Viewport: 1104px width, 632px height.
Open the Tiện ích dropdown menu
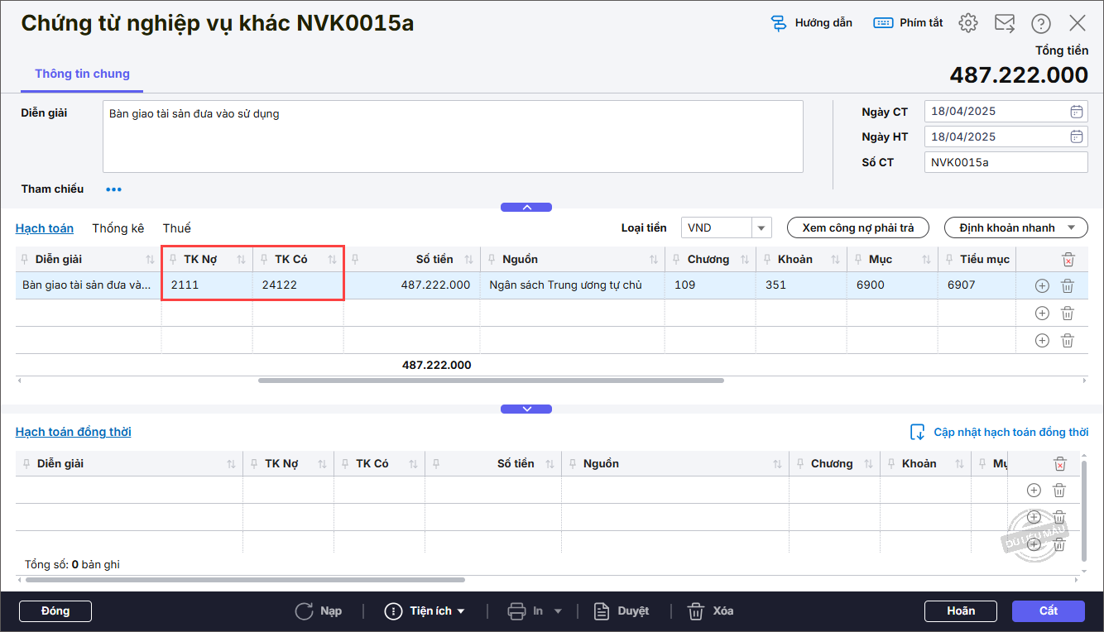point(425,611)
